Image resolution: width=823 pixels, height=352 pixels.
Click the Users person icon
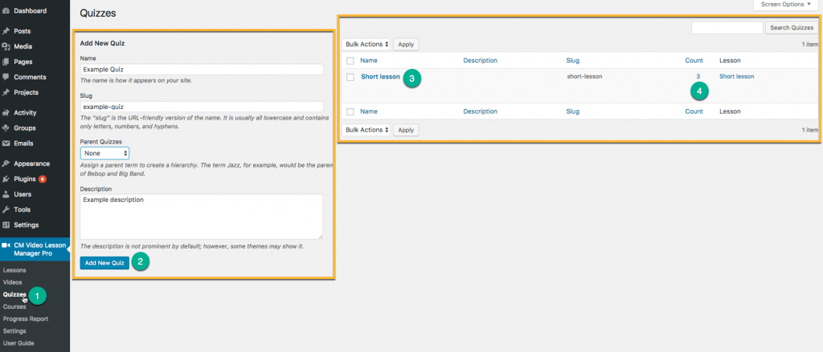(6, 194)
